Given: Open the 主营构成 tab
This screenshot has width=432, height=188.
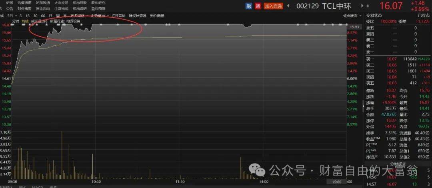Looking at the screenshot, I should click(x=61, y=8).
